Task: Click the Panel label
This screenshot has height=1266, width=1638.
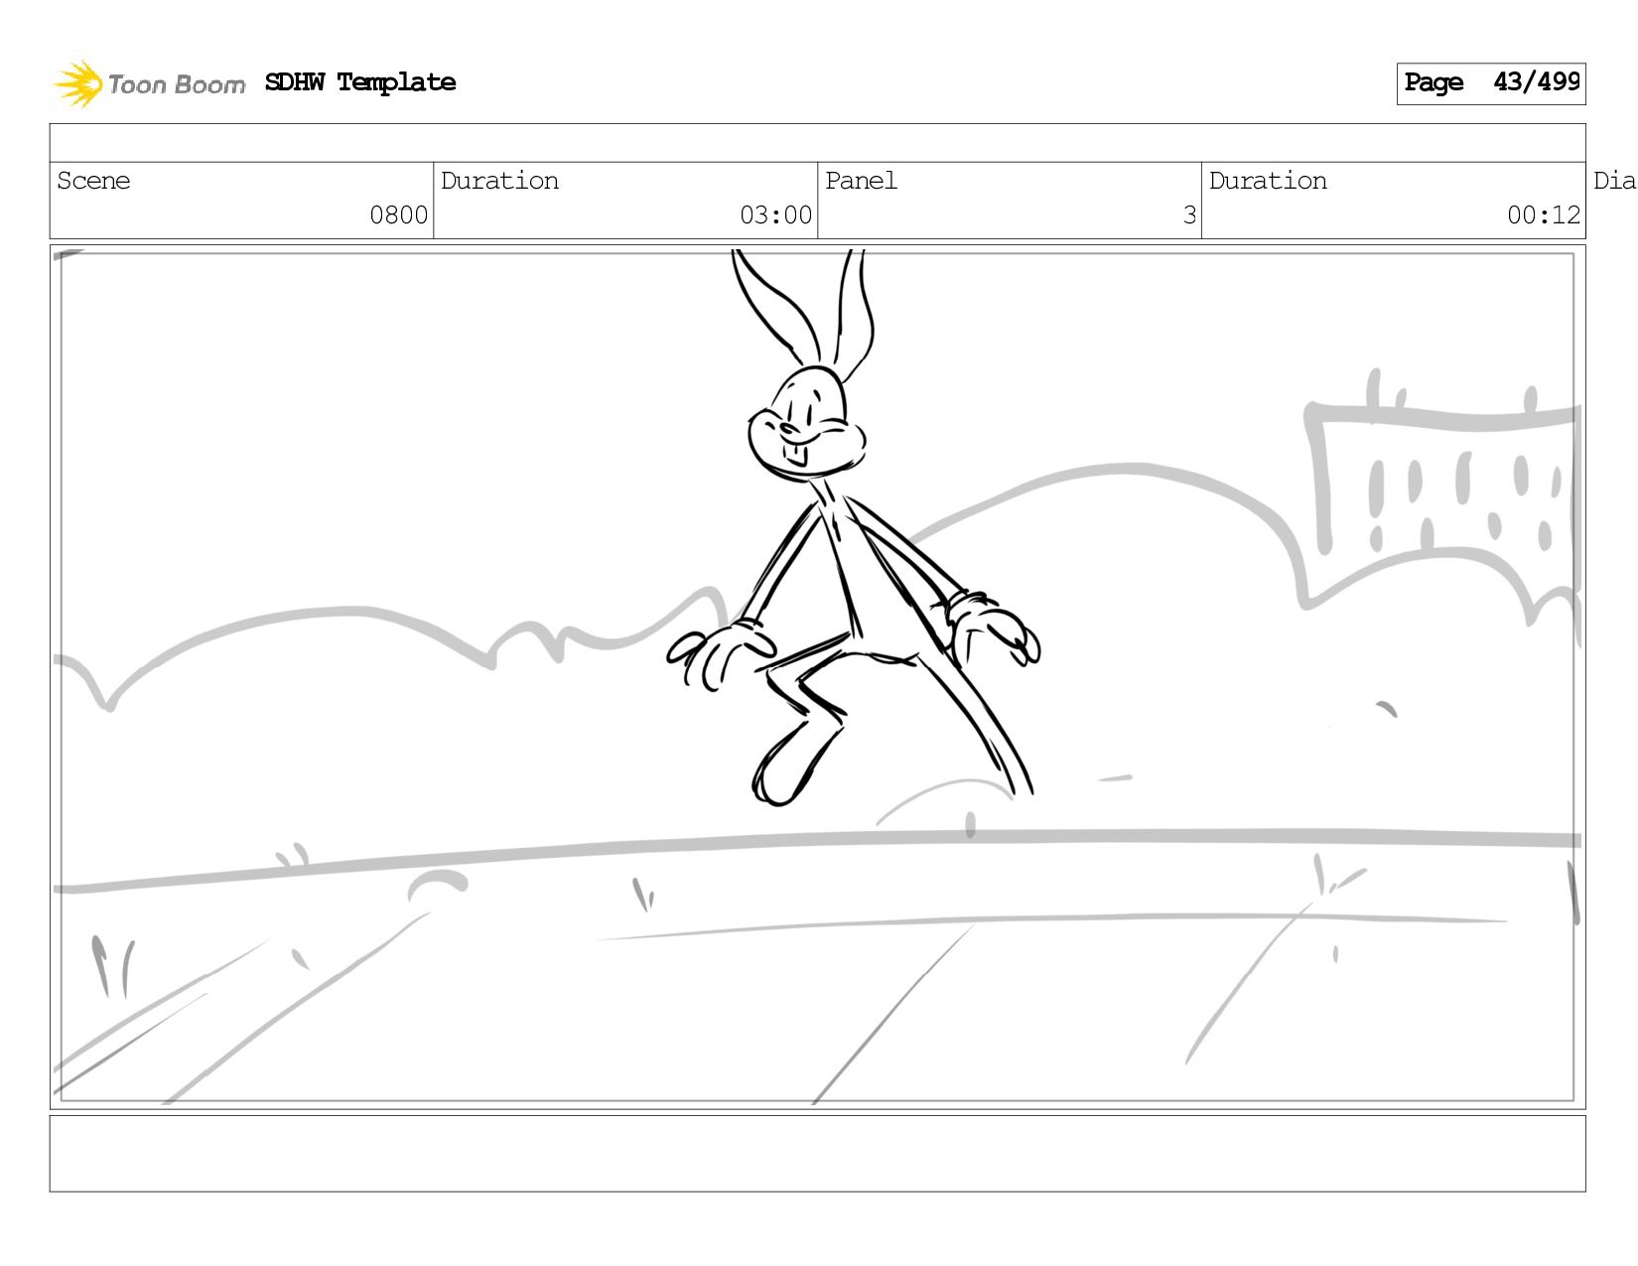Action: pos(861,181)
